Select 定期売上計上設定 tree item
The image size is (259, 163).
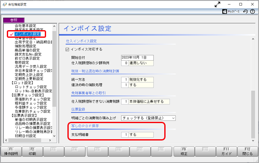[x=29, y=75]
